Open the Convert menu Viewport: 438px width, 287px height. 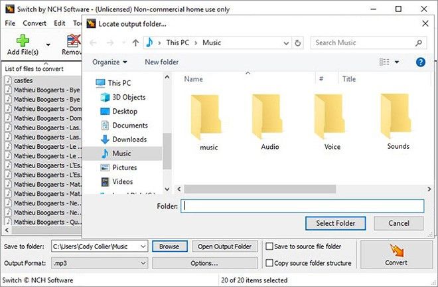pyautogui.click(x=35, y=23)
